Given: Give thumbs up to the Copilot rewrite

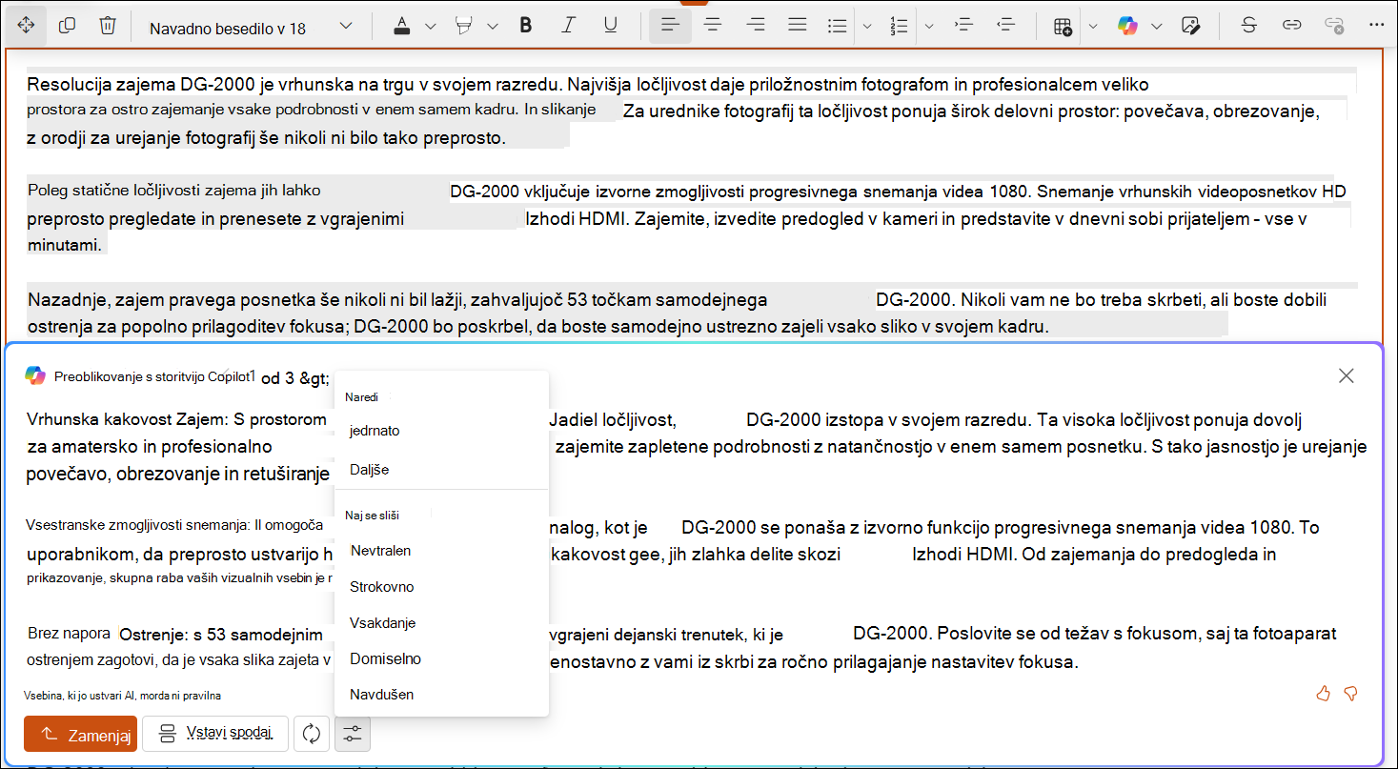Looking at the screenshot, I should [1323, 694].
